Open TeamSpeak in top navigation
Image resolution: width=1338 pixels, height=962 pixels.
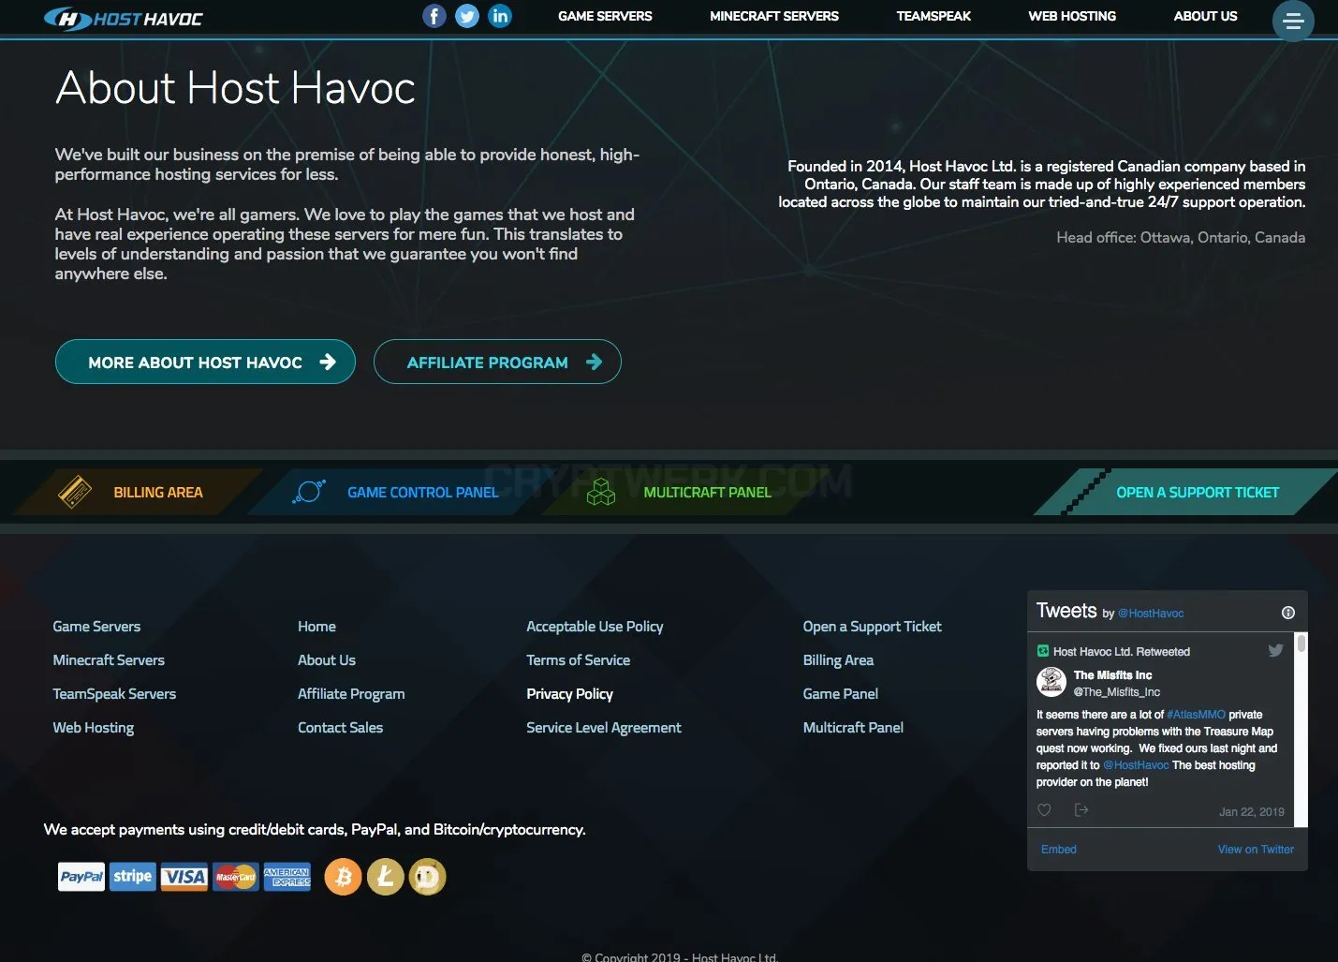coord(934,16)
